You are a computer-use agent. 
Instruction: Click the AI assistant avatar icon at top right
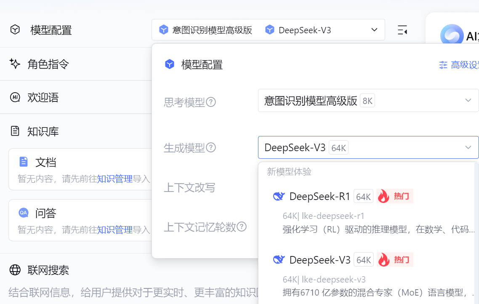point(452,35)
